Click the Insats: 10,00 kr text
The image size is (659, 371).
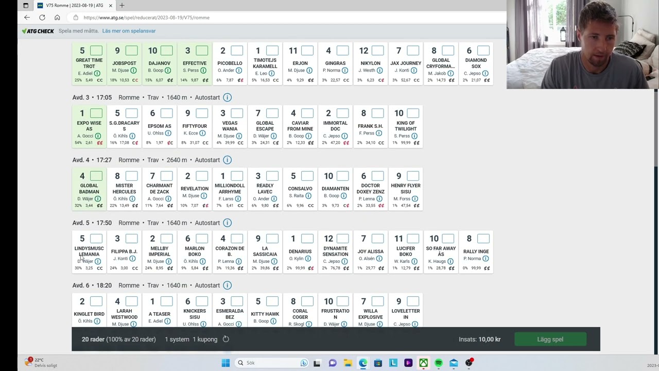(479, 340)
